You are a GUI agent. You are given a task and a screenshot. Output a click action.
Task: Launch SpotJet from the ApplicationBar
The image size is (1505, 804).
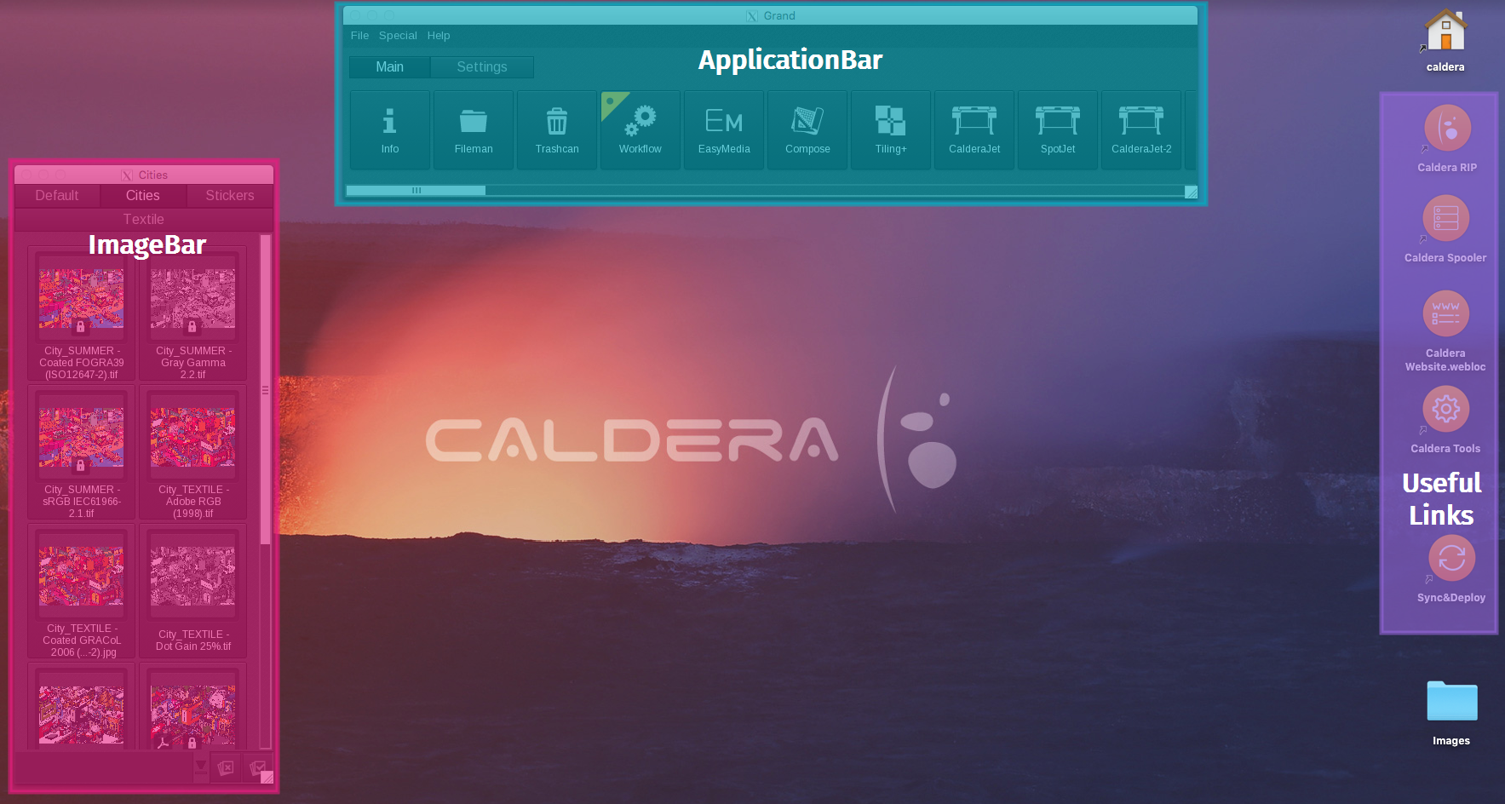1057,129
